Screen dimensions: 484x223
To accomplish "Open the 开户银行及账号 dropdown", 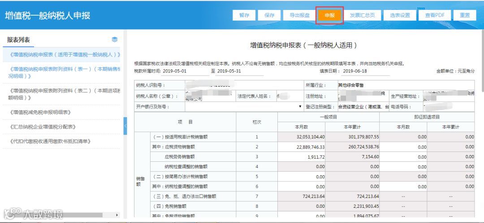I will (x=245, y=106).
